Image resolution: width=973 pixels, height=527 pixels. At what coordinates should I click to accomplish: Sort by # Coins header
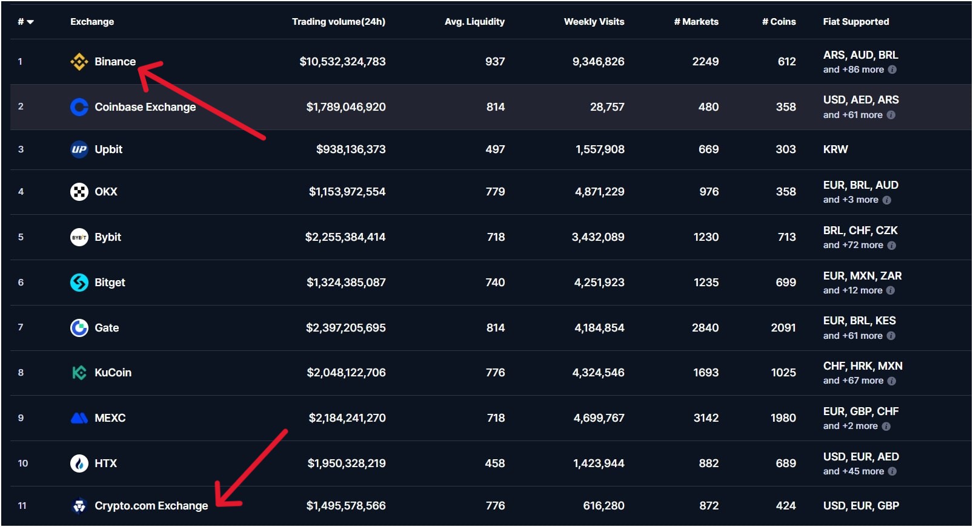tap(779, 22)
